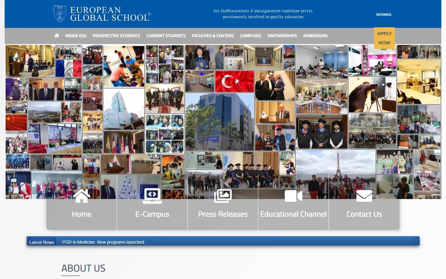The image size is (446, 279).
Task: Click the Eiffel Tower group photo
Action: [x=336, y=174]
